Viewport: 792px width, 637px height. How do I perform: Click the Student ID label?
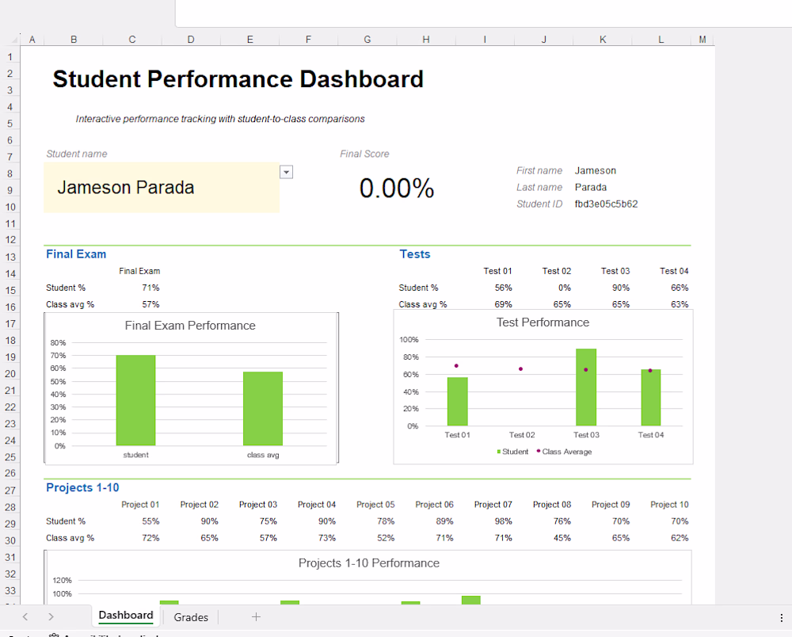(x=539, y=204)
